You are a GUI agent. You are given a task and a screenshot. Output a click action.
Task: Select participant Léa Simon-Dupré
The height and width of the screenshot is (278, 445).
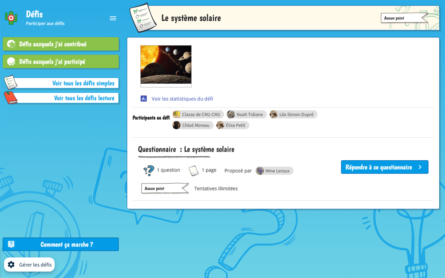click(x=296, y=115)
